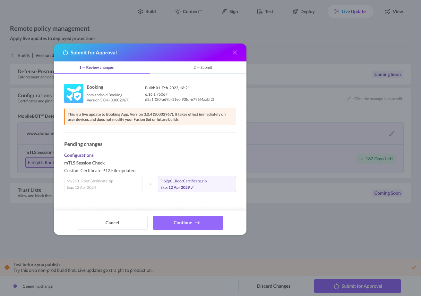This screenshot has height=296, width=421.
Task: Click the Coming Soon badge for Defense Posture
Action: point(387,75)
